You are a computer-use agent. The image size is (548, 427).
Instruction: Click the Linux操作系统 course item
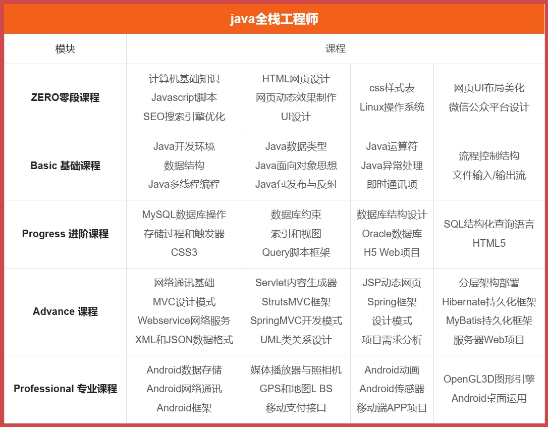pyautogui.click(x=392, y=108)
